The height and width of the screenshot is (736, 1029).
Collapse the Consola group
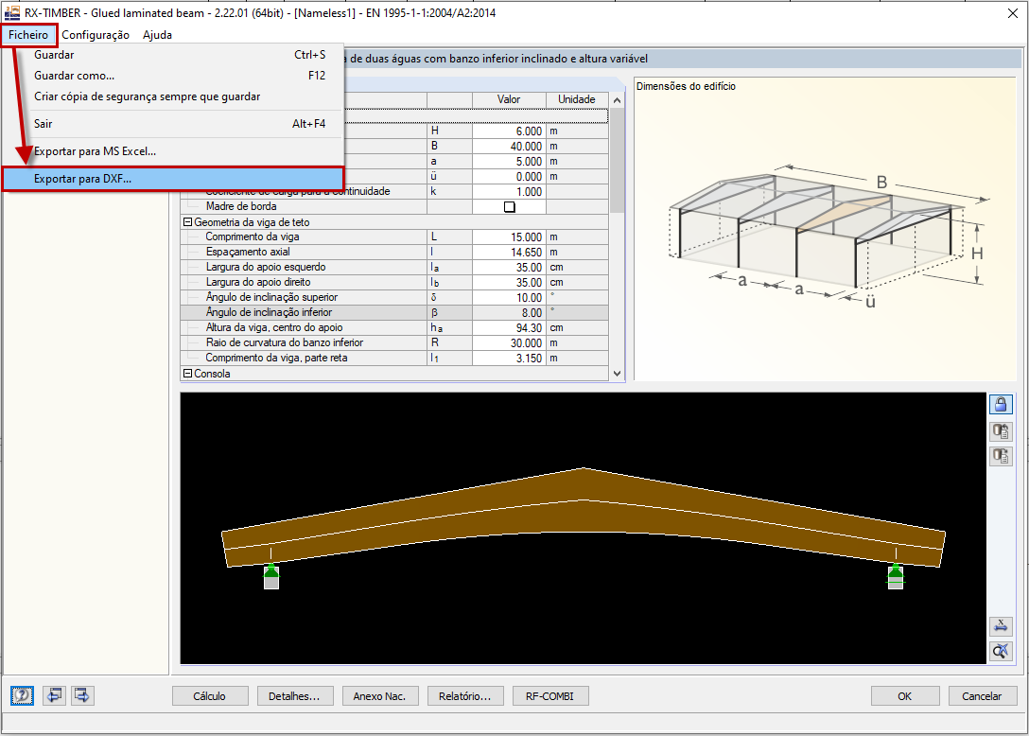pyautogui.click(x=185, y=373)
